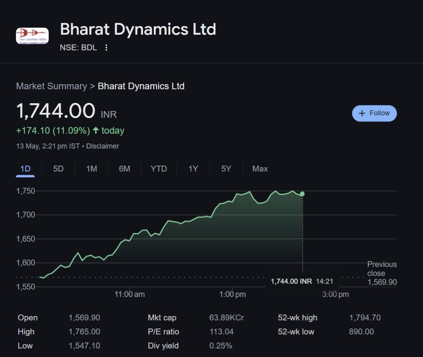Show the Max chart range

(260, 169)
